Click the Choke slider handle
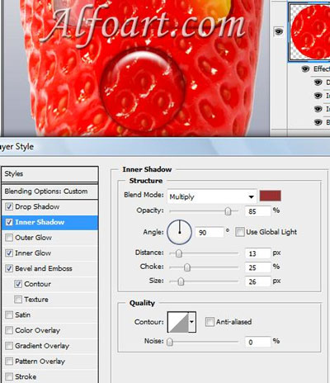Image resolution: width=330 pixels, height=383 pixels. click(x=187, y=267)
